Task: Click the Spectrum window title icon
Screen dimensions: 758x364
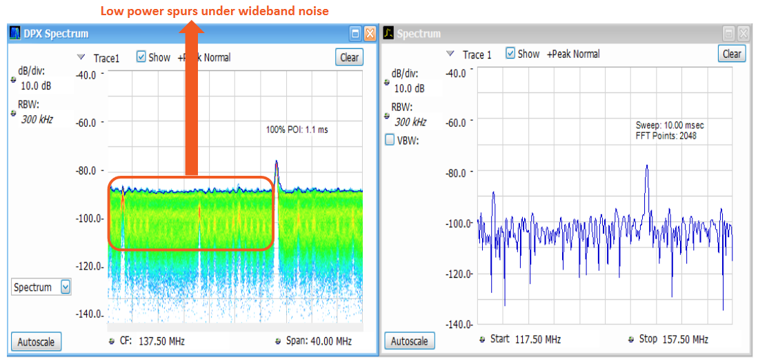Action: [388, 34]
